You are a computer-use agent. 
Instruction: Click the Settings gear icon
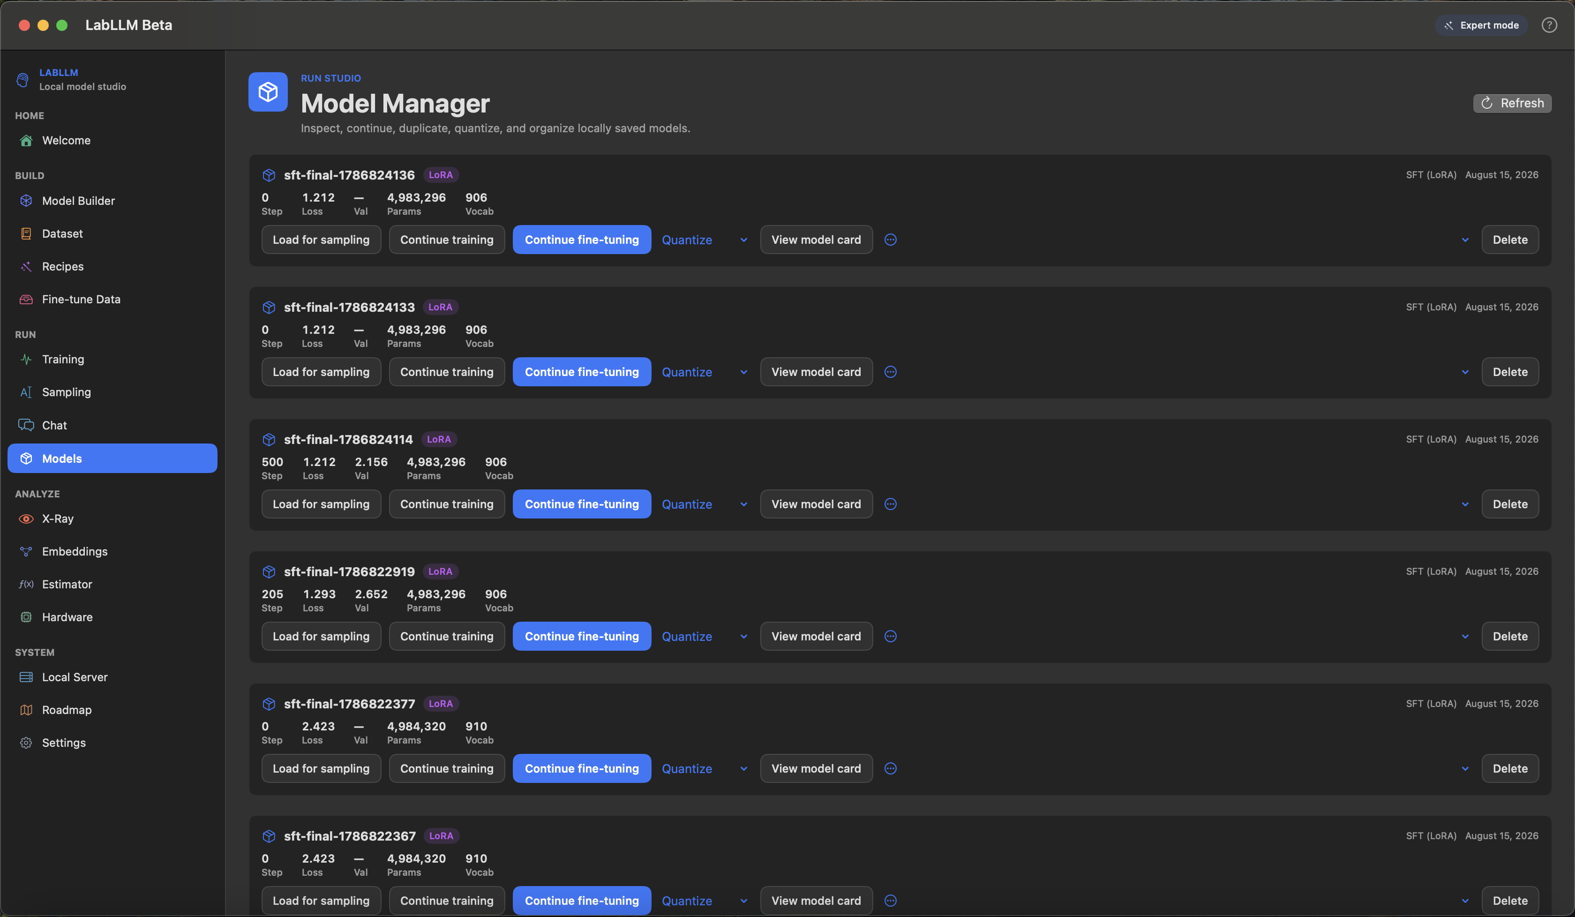tap(26, 743)
